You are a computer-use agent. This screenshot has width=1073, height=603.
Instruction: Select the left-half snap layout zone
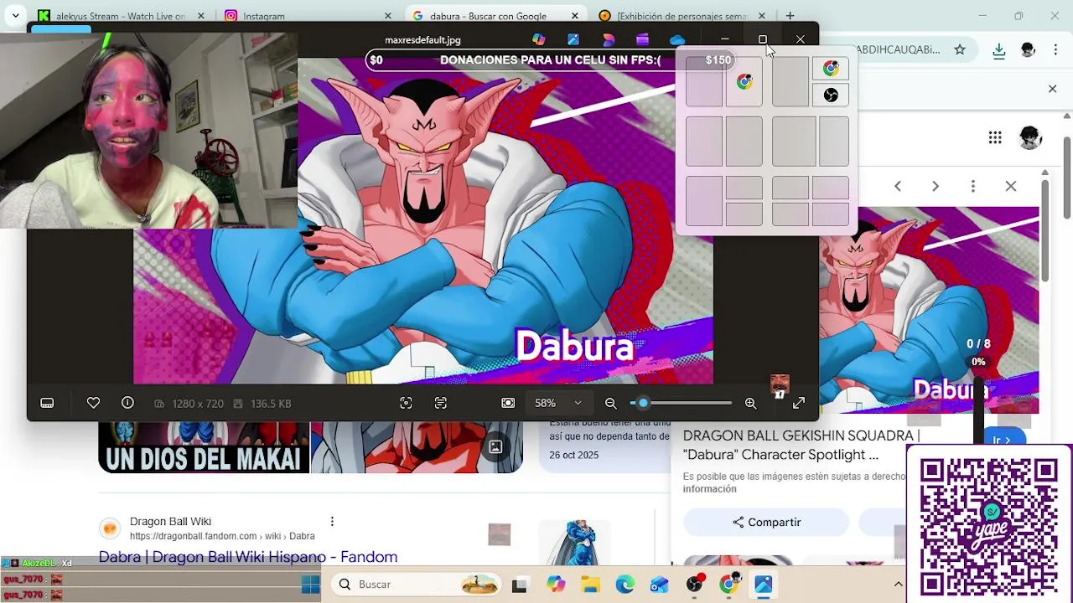[704, 82]
